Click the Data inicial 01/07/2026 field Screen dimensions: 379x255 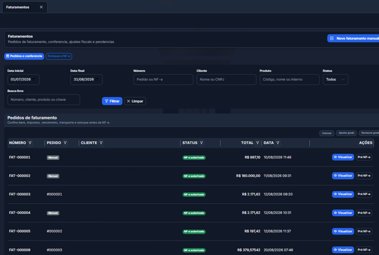(x=24, y=79)
